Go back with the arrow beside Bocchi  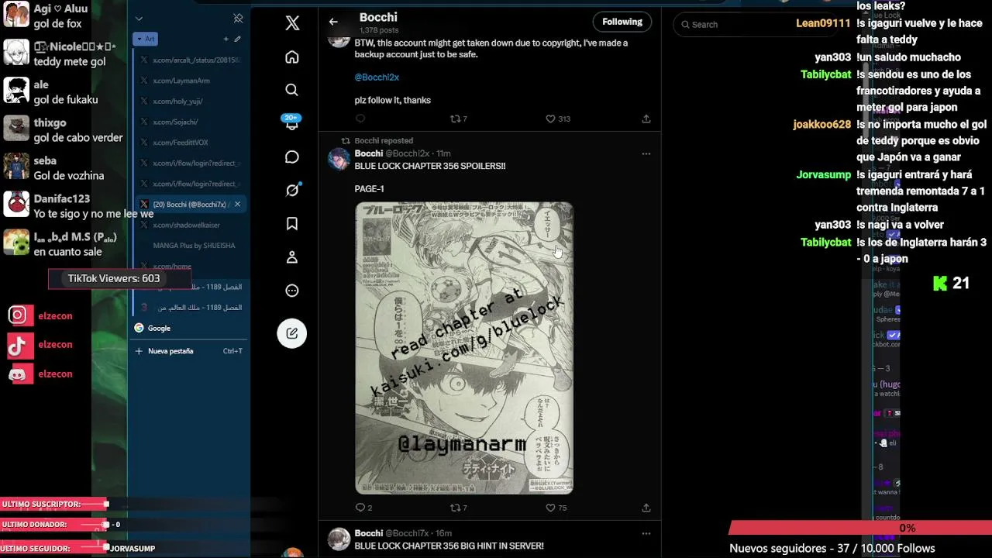point(333,22)
